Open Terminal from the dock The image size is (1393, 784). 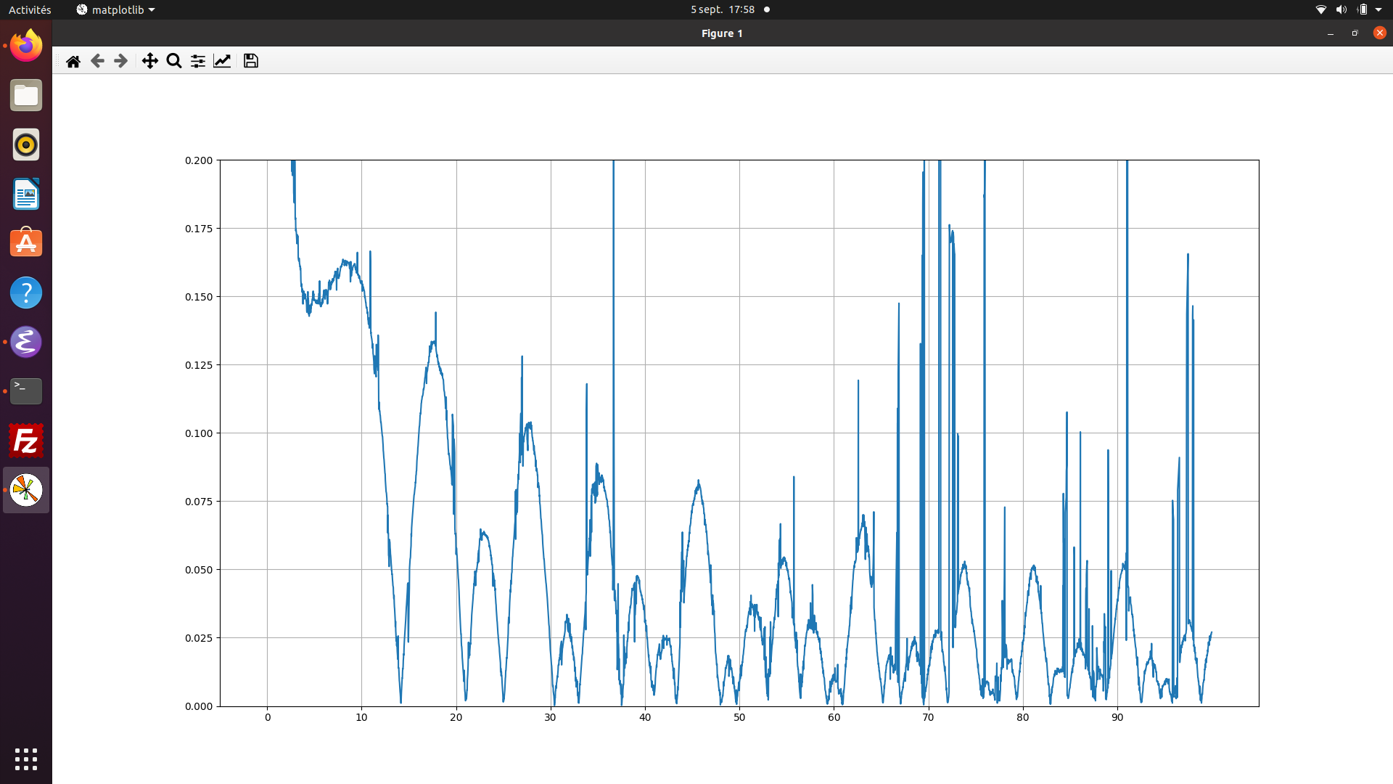pos(26,391)
